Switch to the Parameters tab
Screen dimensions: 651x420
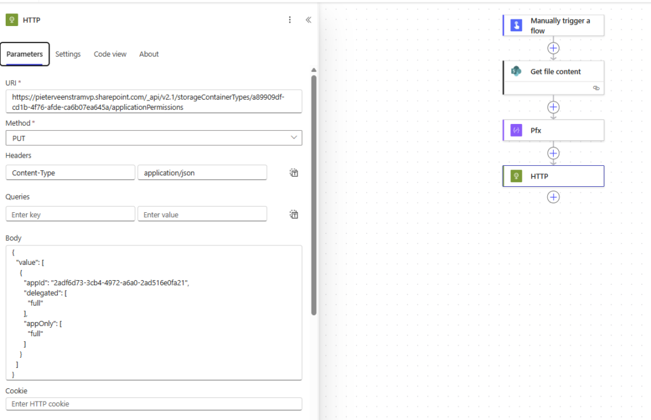pos(25,54)
